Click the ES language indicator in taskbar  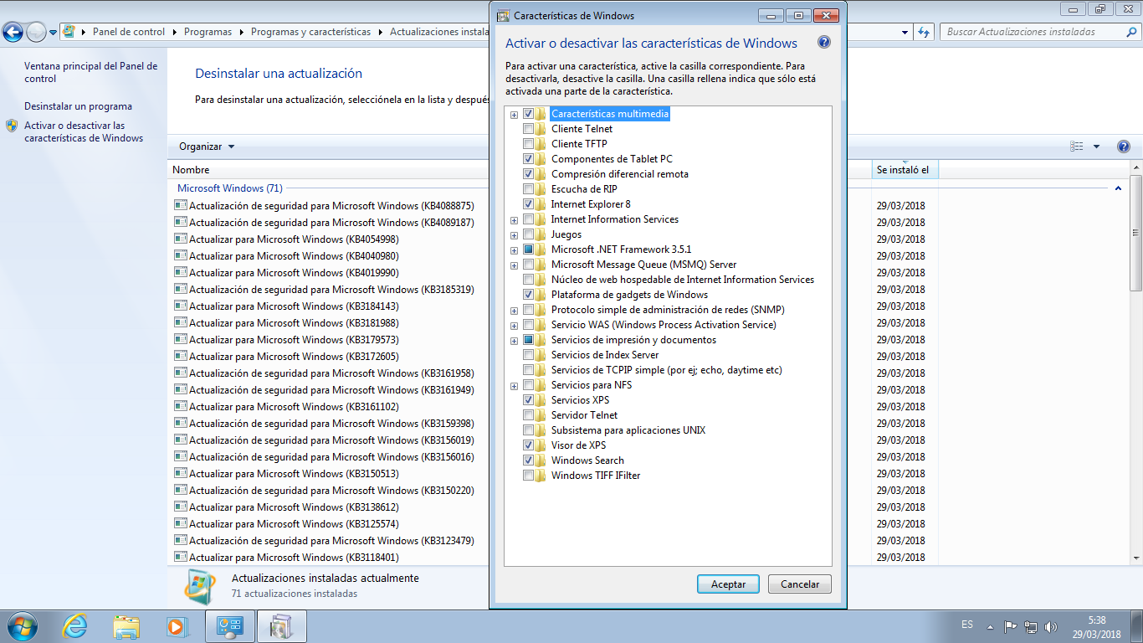[x=967, y=625]
